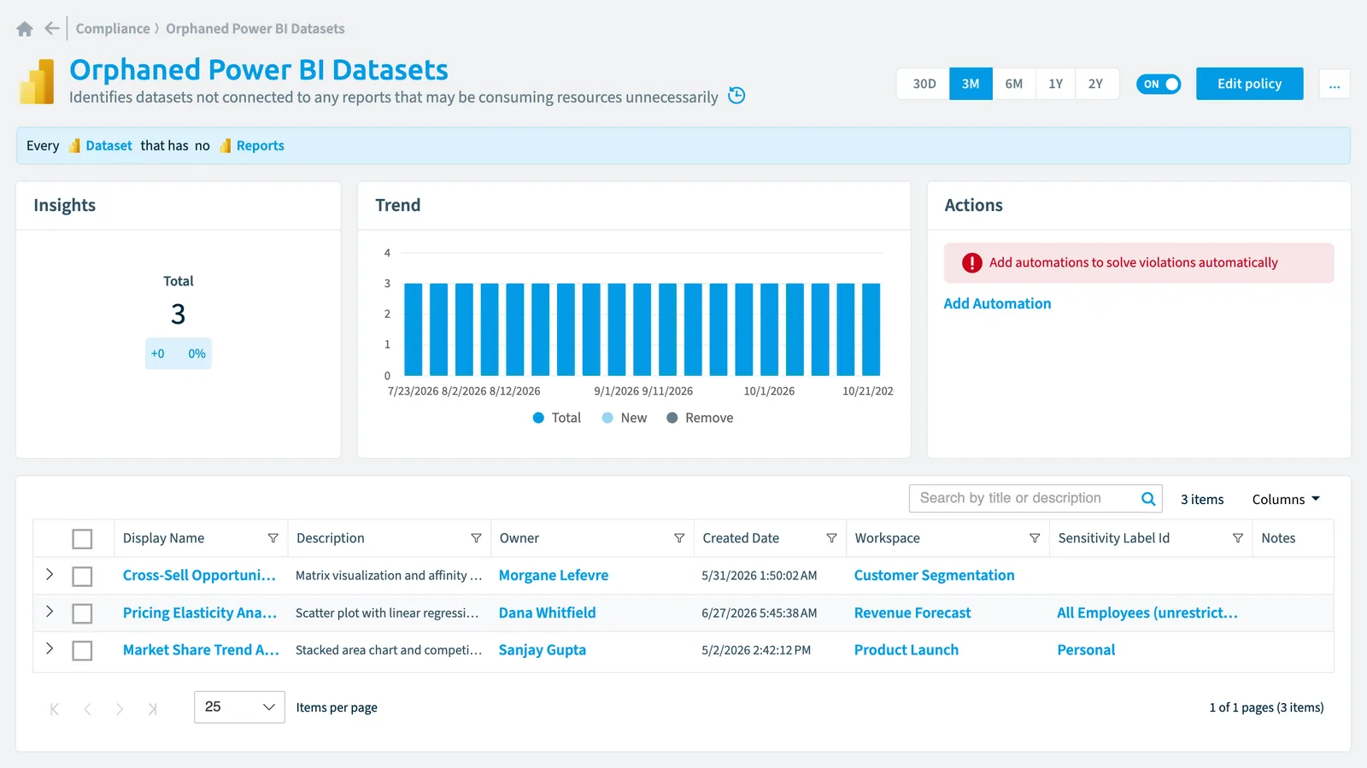Screen dimensions: 1367x768
Task: Open the policy history clock icon
Action: pyautogui.click(x=736, y=96)
